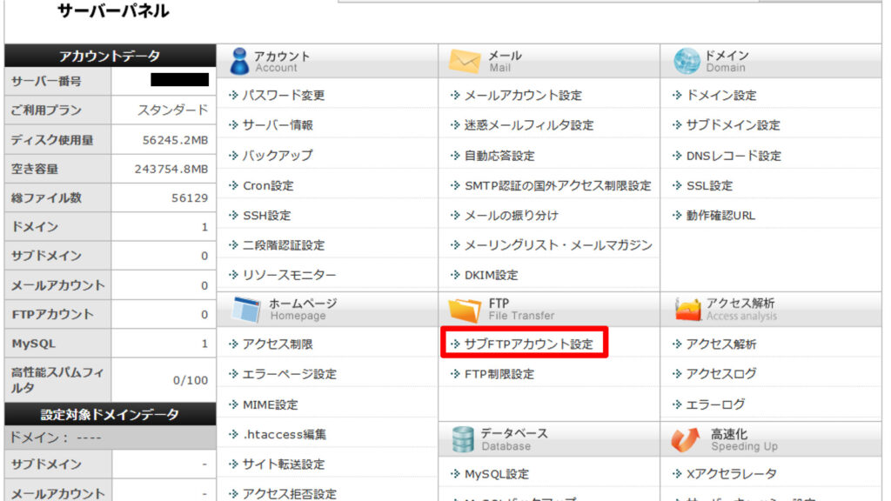Open アクセス拒否設定
This screenshot has width=891, height=501.
(289, 494)
